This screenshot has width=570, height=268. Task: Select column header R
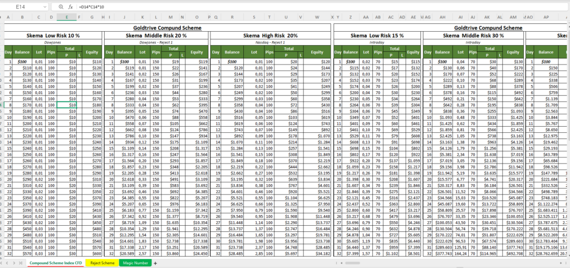tap(232, 17)
